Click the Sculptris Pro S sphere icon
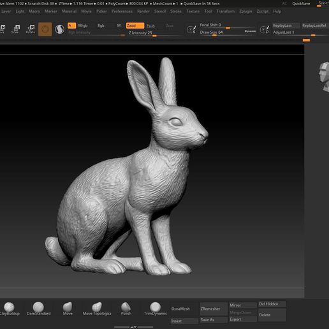 [x=59, y=29]
